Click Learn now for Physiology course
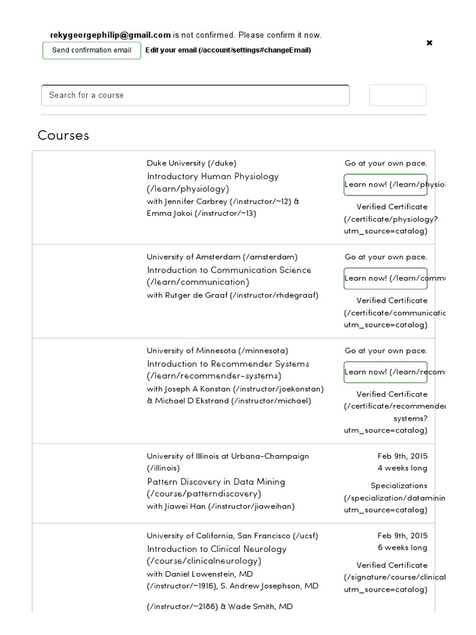Viewport: 476px width, 635px height. pos(386,185)
